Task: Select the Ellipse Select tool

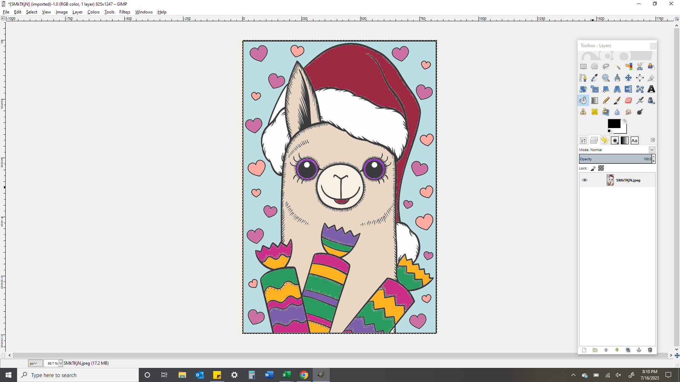Action: 595,66
